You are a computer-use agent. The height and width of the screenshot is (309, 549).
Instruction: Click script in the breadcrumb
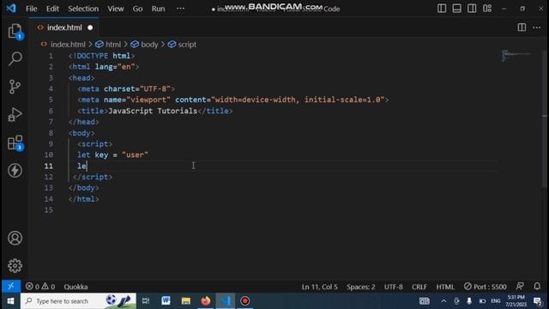(x=187, y=45)
